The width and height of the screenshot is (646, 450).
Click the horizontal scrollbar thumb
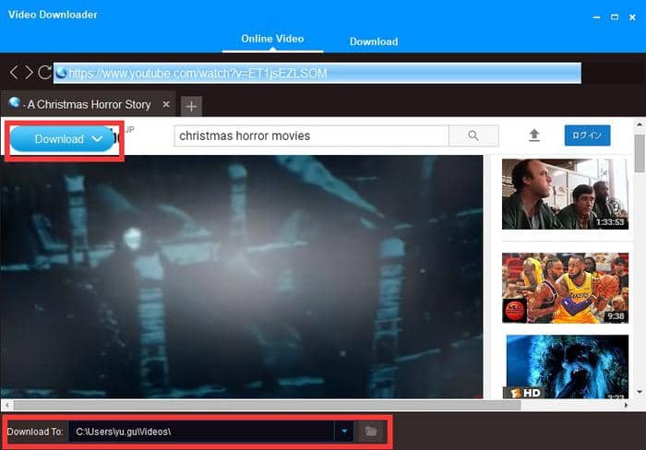[x=267, y=405]
